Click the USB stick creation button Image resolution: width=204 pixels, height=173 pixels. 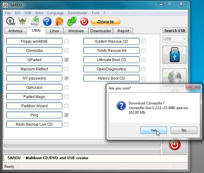(x=175, y=55)
